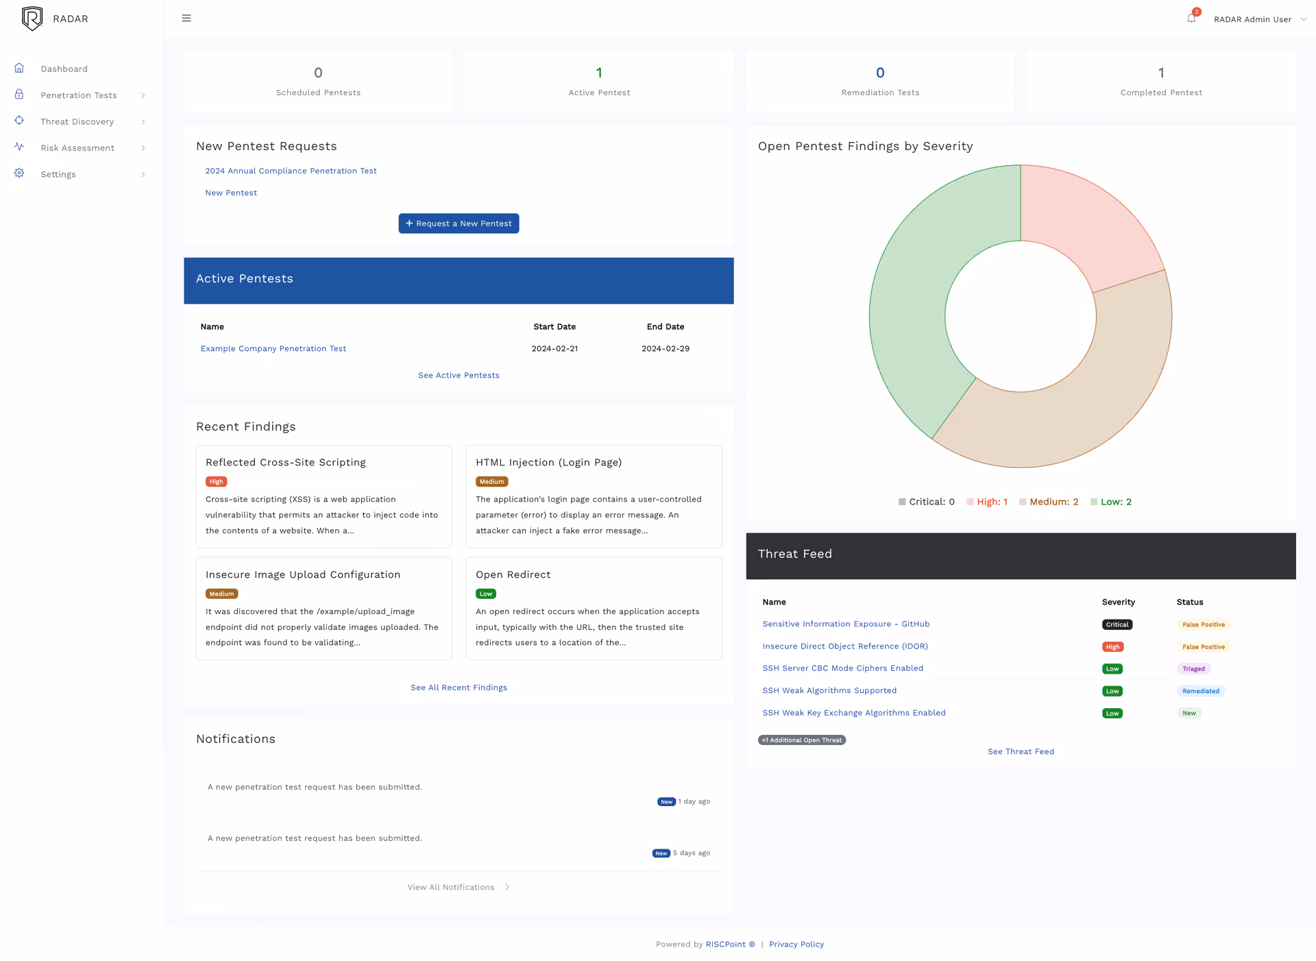Select Risk Assessment in the sidebar

(x=77, y=147)
